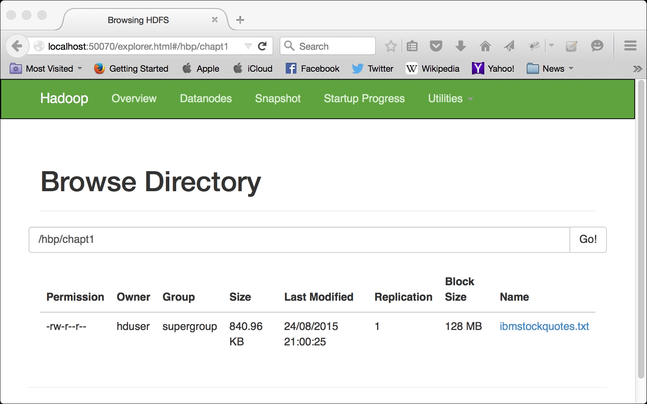Select the supergroup group cell
Viewport: 647px width, 404px height.
pos(190,327)
